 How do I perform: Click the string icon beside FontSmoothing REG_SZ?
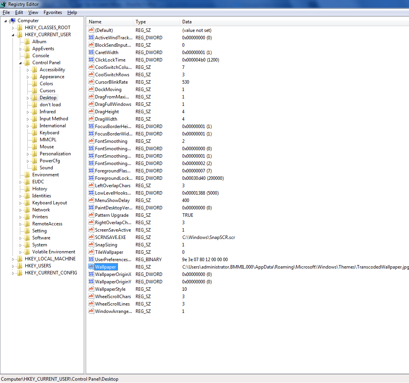pyautogui.click(x=91, y=141)
